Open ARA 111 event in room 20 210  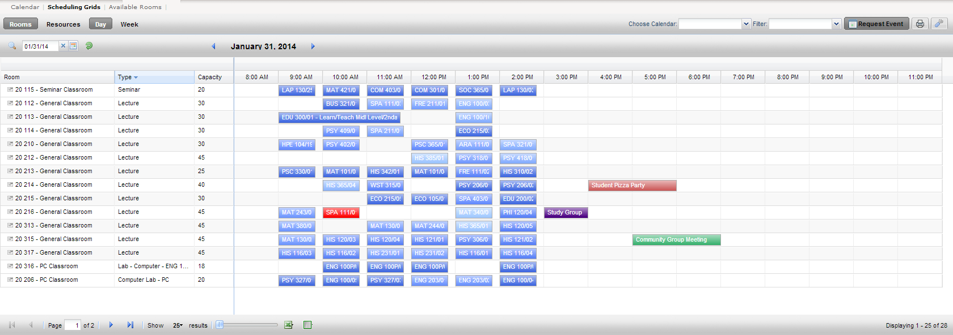click(474, 144)
